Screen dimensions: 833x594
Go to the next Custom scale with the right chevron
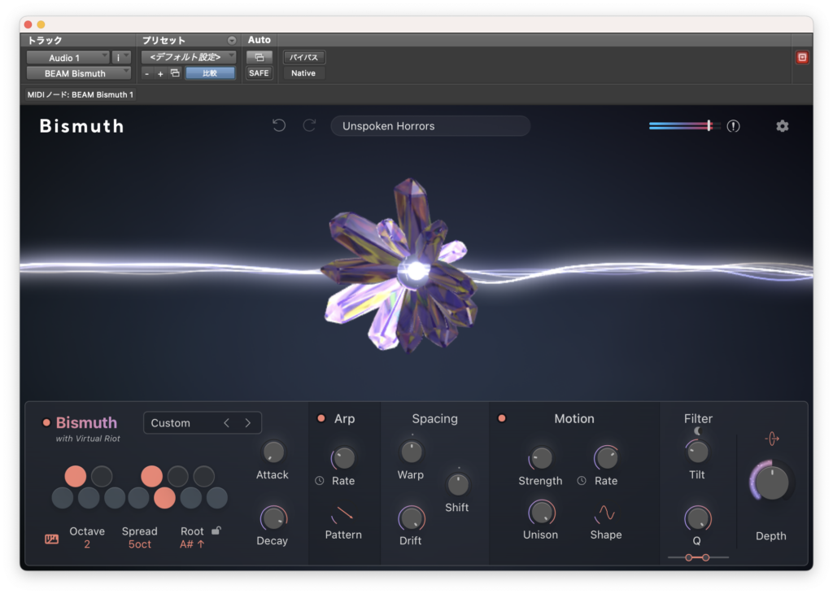pos(247,423)
